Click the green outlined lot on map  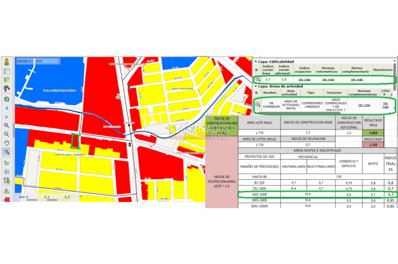pyautogui.click(x=76, y=141)
